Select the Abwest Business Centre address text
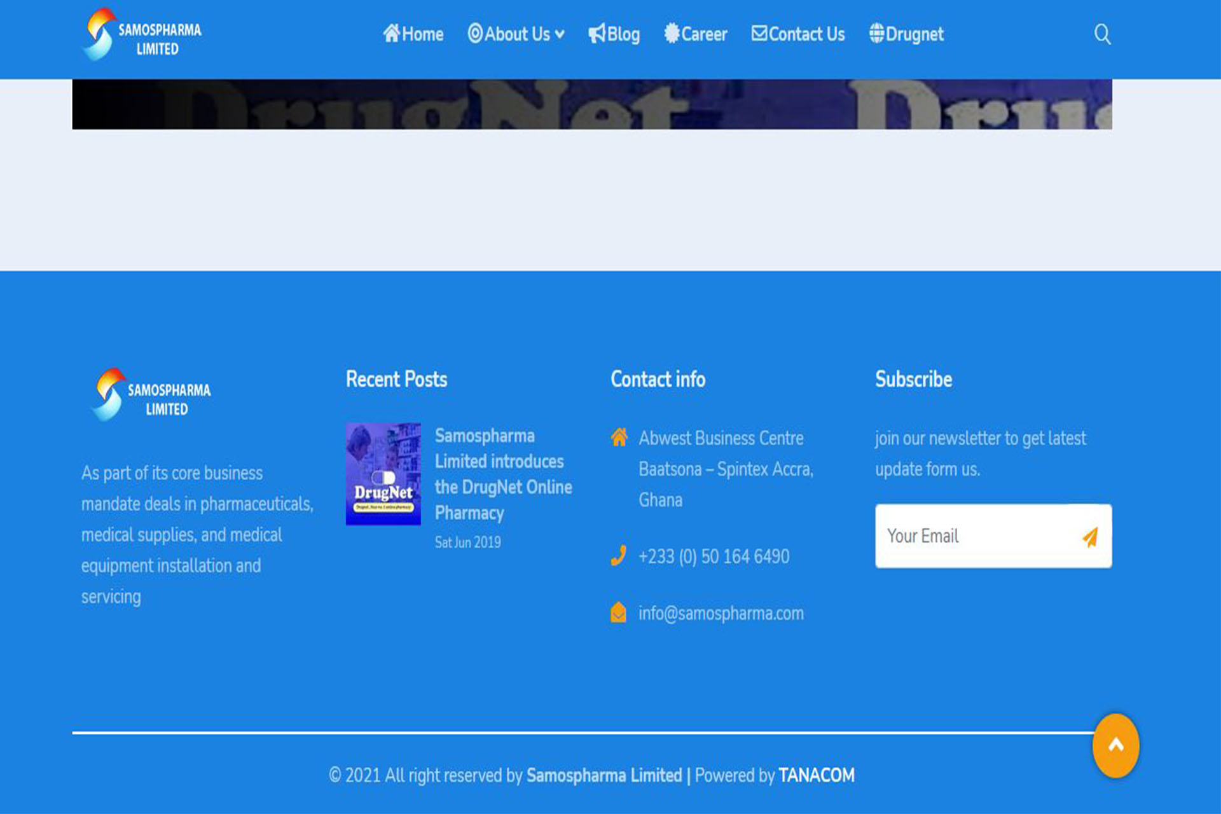The image size is (1221, 814). tap(726, 469)
